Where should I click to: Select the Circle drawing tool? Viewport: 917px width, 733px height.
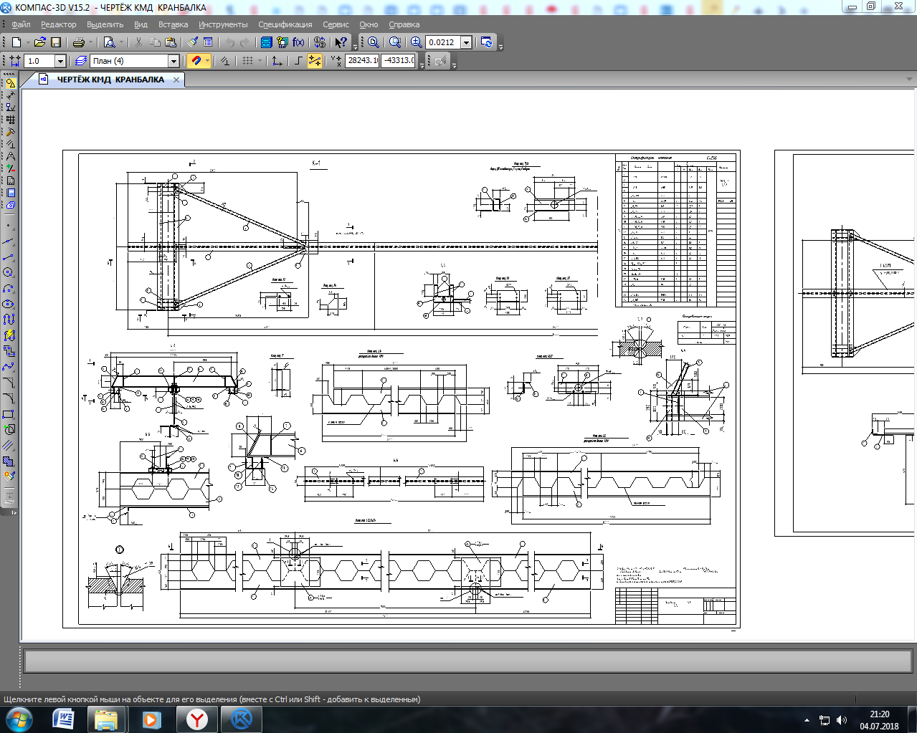[x=9, y=272]
